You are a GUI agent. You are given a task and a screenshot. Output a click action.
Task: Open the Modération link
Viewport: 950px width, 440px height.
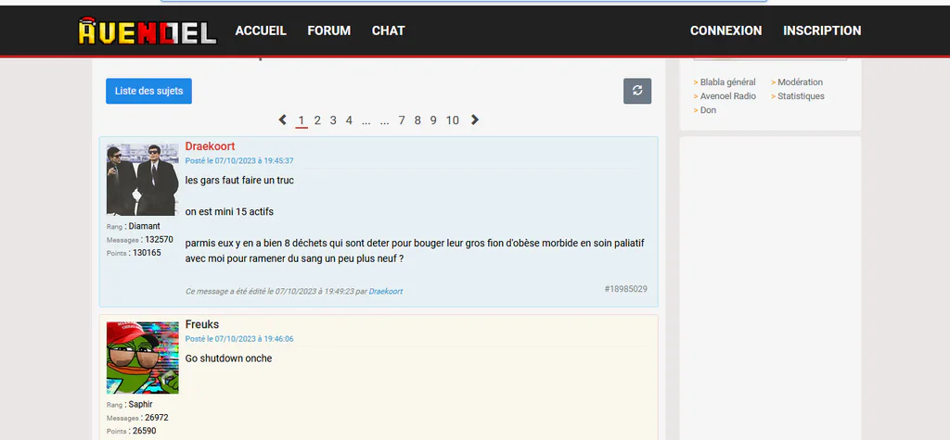[x=801, y=82]
